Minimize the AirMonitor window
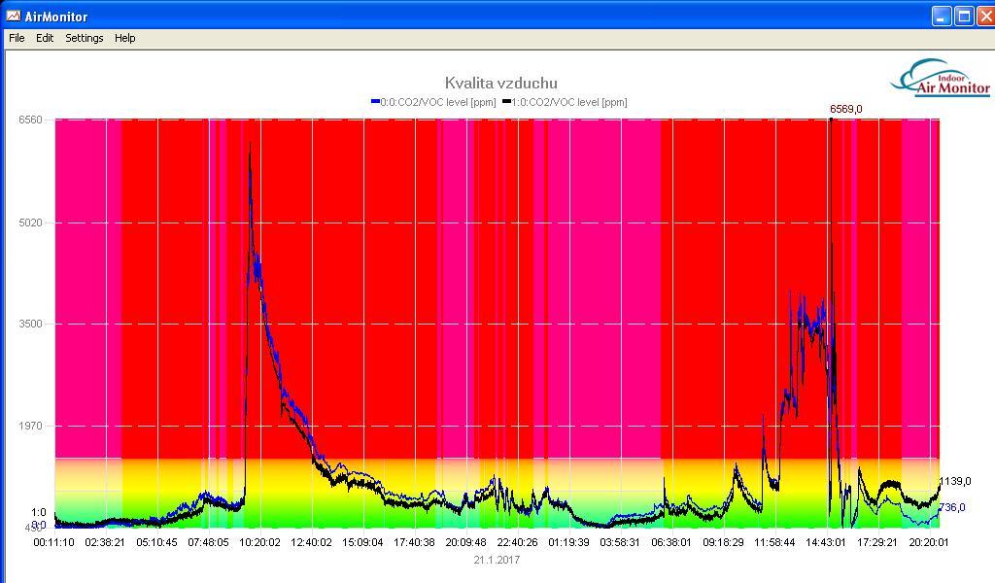This screenshot has width=995, height=583. pyautogui.click(x=942, y=17)
